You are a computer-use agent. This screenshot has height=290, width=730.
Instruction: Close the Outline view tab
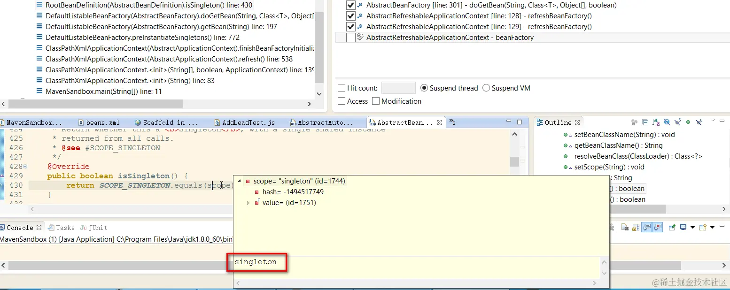pyautogui.click(x=577, y=122)
